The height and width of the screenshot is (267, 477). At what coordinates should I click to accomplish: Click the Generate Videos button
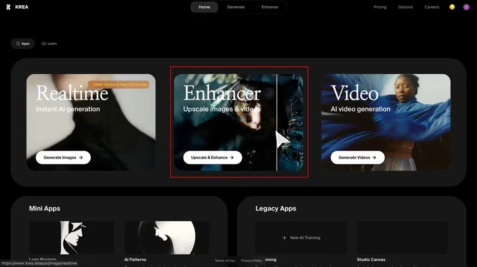click(x=358, y=157)
